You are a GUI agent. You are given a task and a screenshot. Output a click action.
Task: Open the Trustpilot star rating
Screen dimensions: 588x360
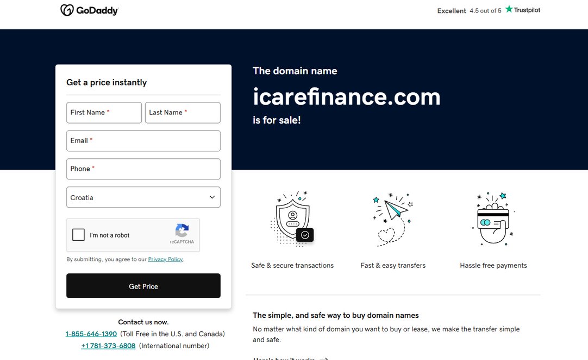click(522, 10)
